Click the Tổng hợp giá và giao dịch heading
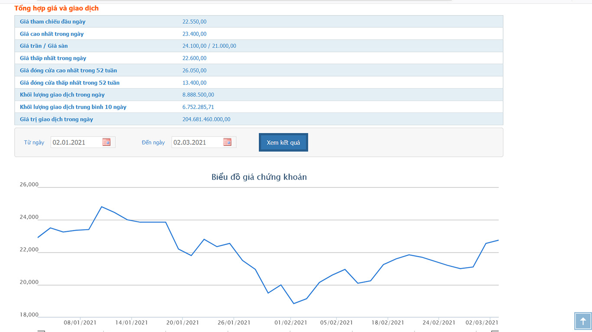592x332 pixels. [56, 8]
